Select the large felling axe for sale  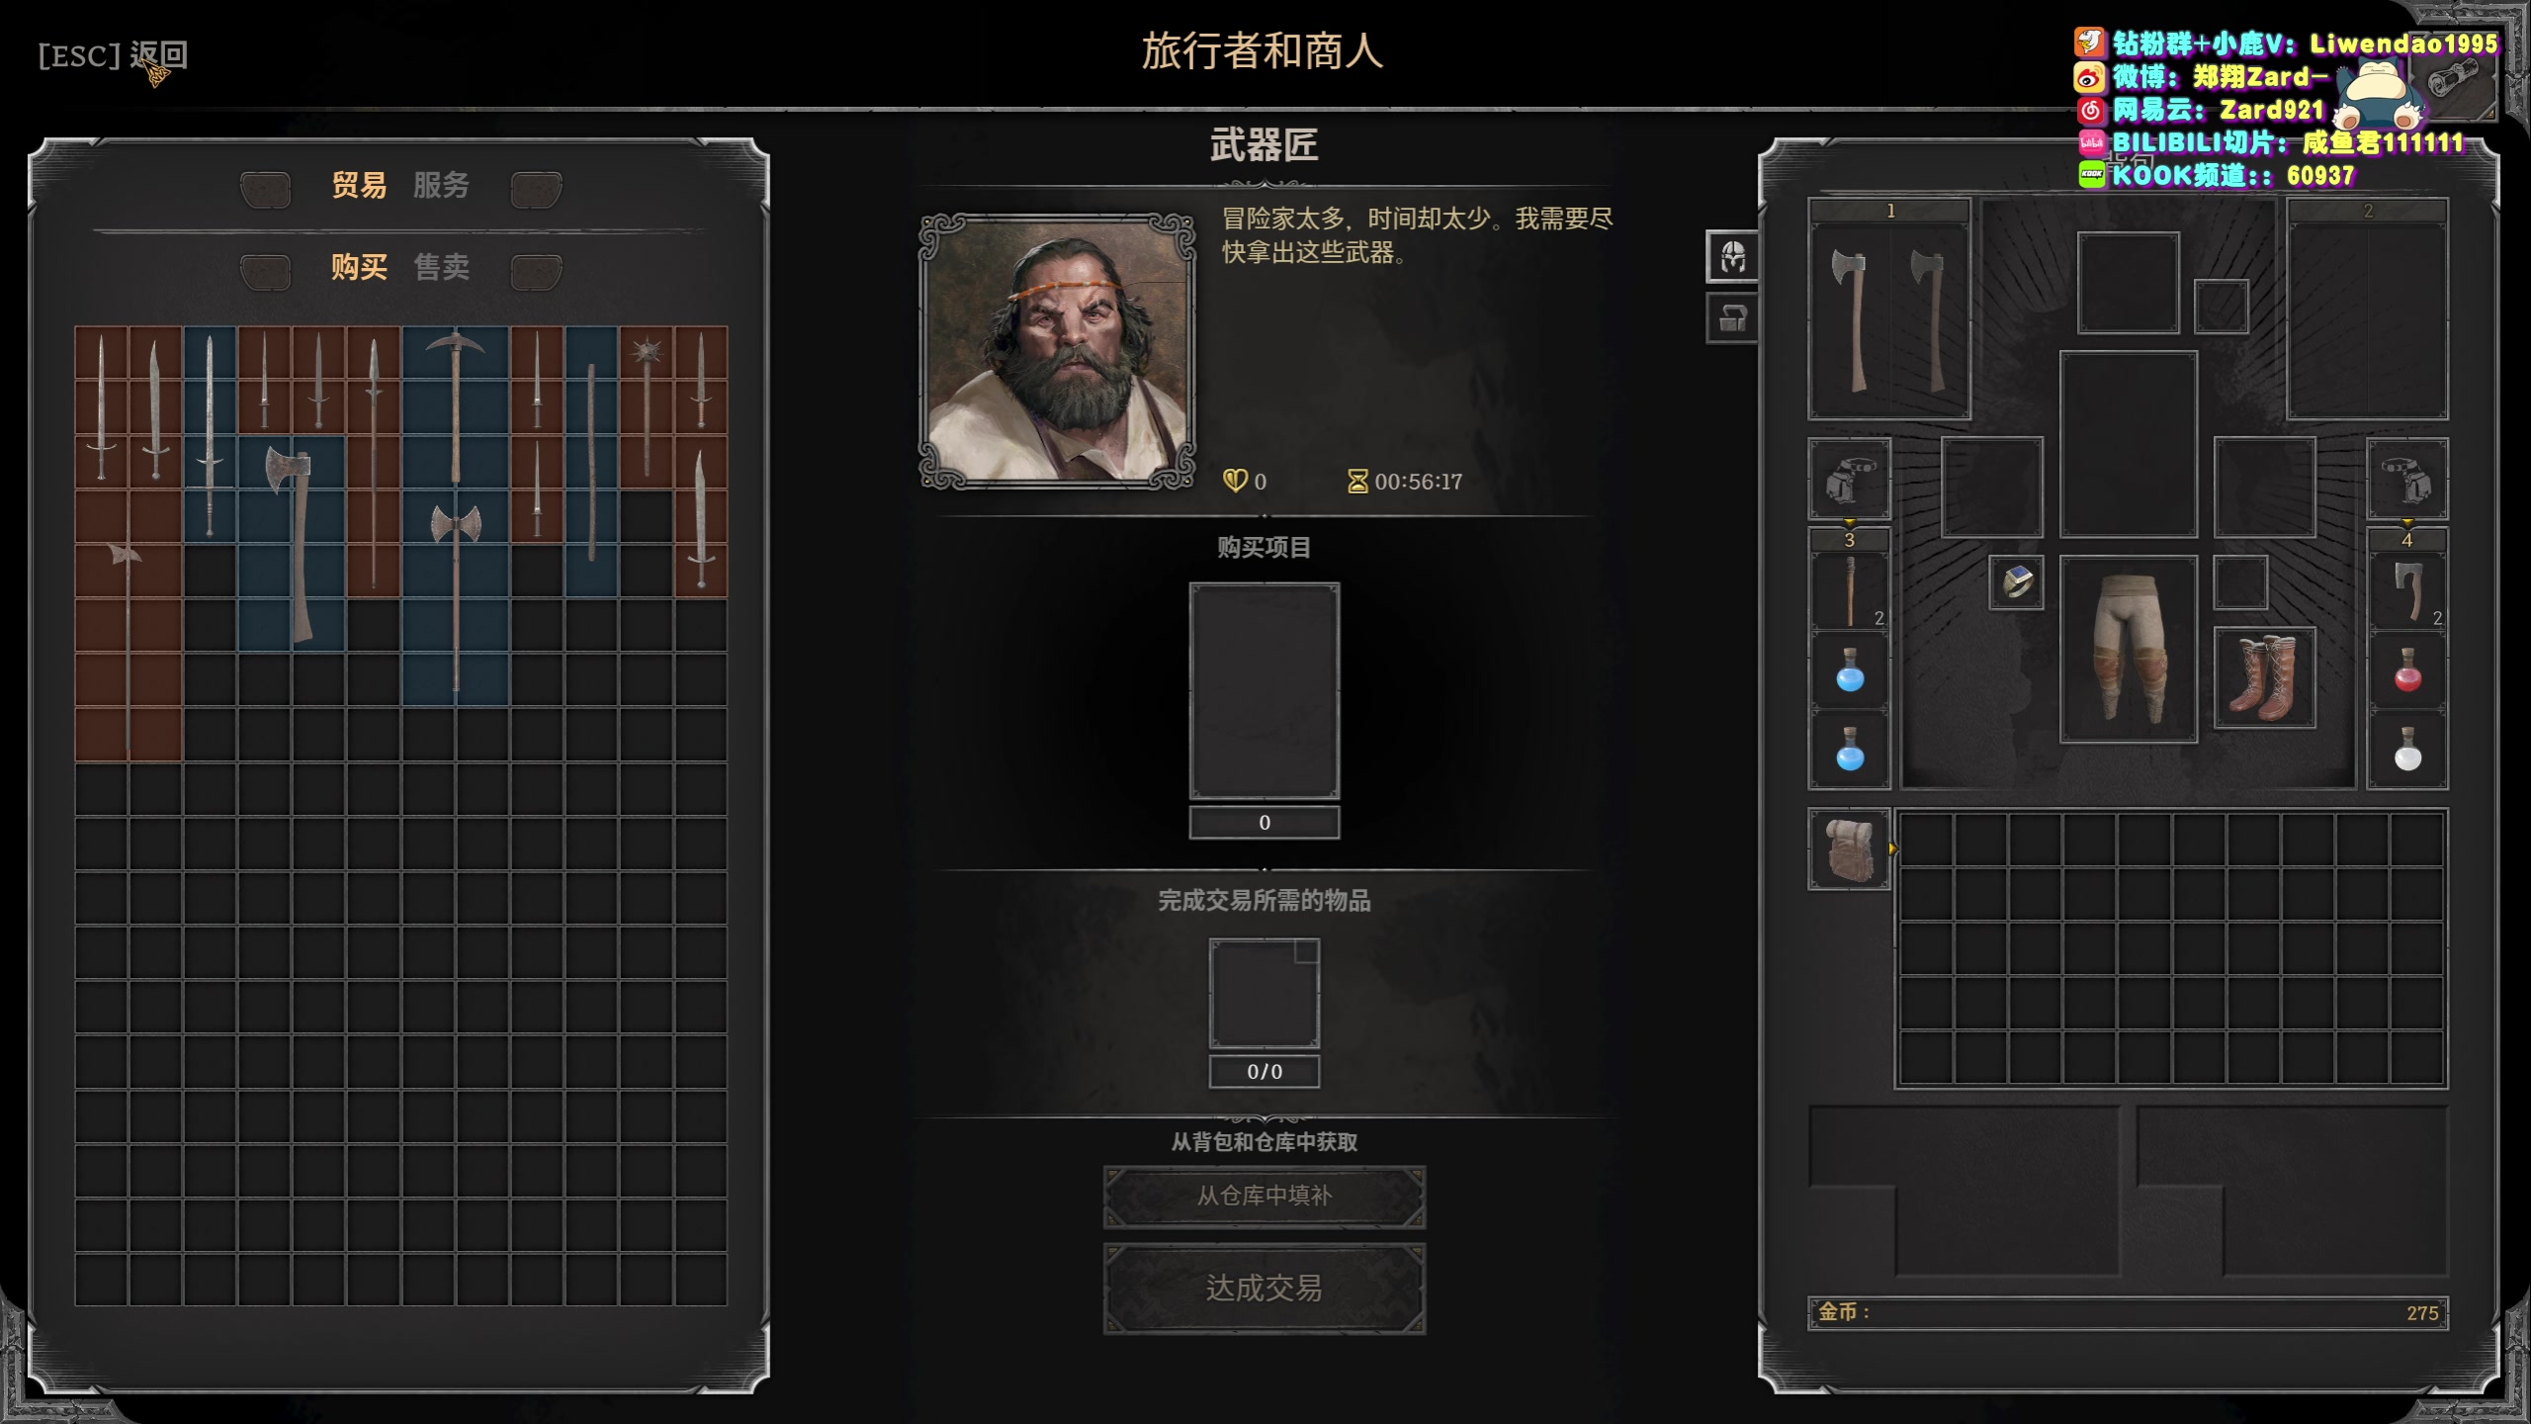tap(292, 544)
